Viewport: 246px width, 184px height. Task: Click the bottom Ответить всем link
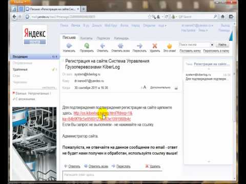coord(96,166)
